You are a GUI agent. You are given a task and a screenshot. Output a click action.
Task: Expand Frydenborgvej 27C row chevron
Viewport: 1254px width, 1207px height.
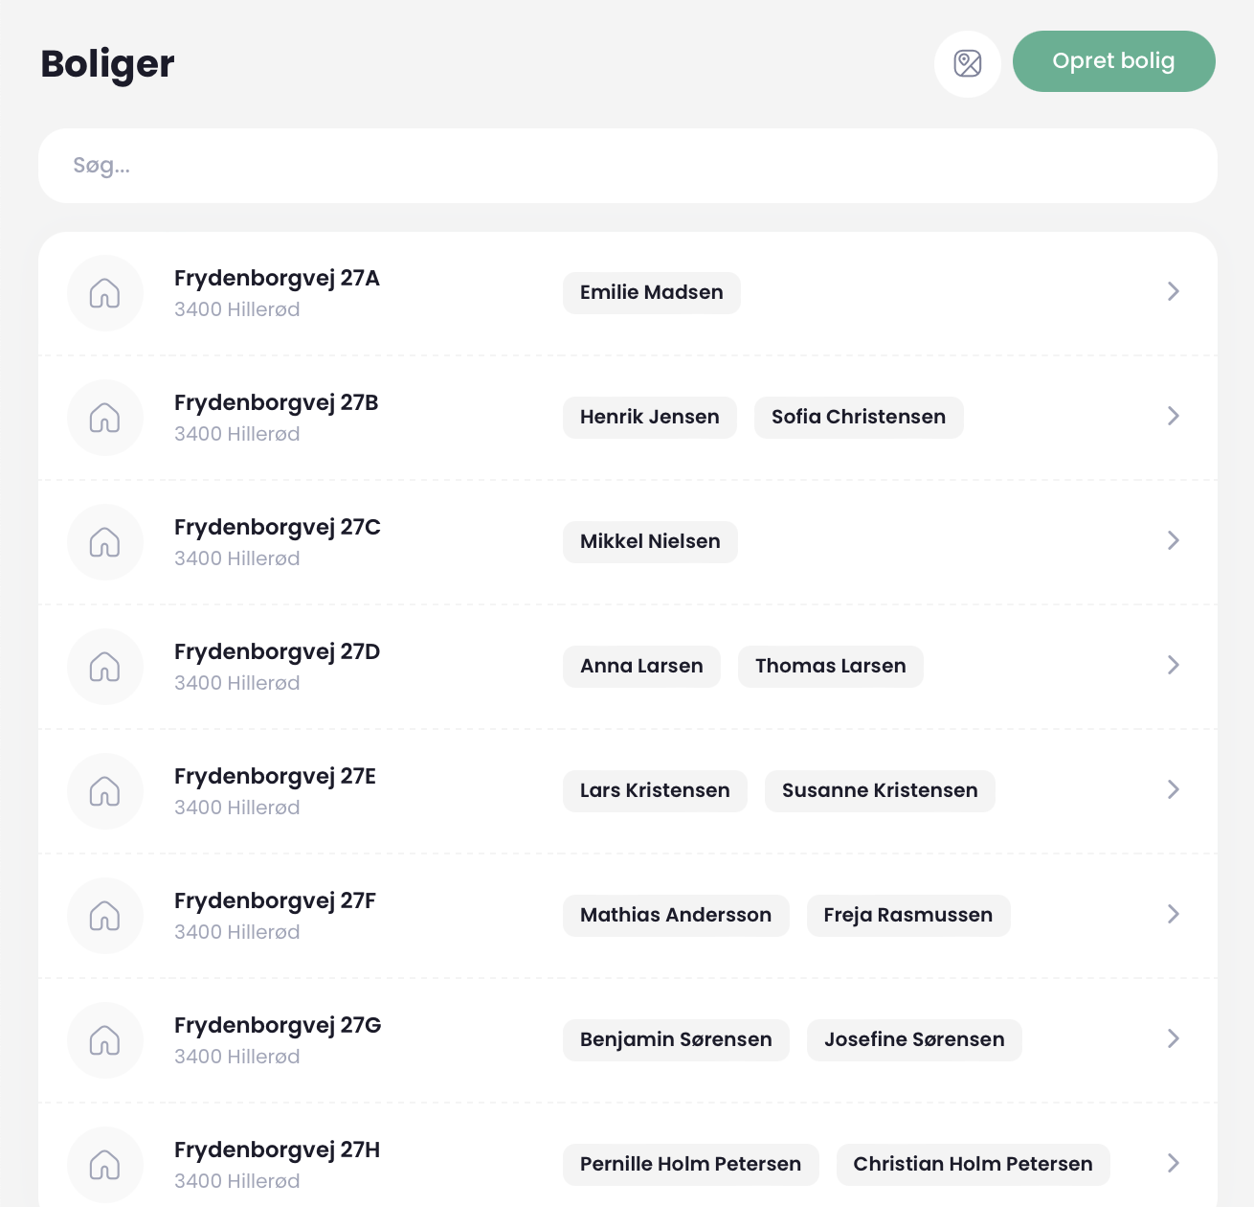tap(1174, 540)
